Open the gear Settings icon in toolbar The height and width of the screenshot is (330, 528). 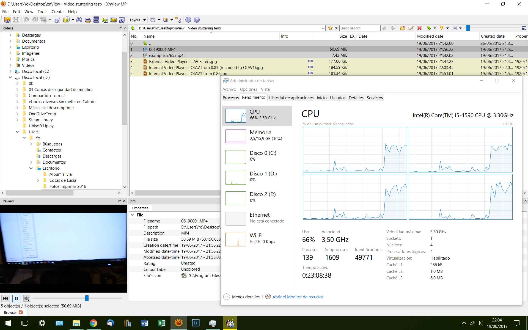click(188, 20)
